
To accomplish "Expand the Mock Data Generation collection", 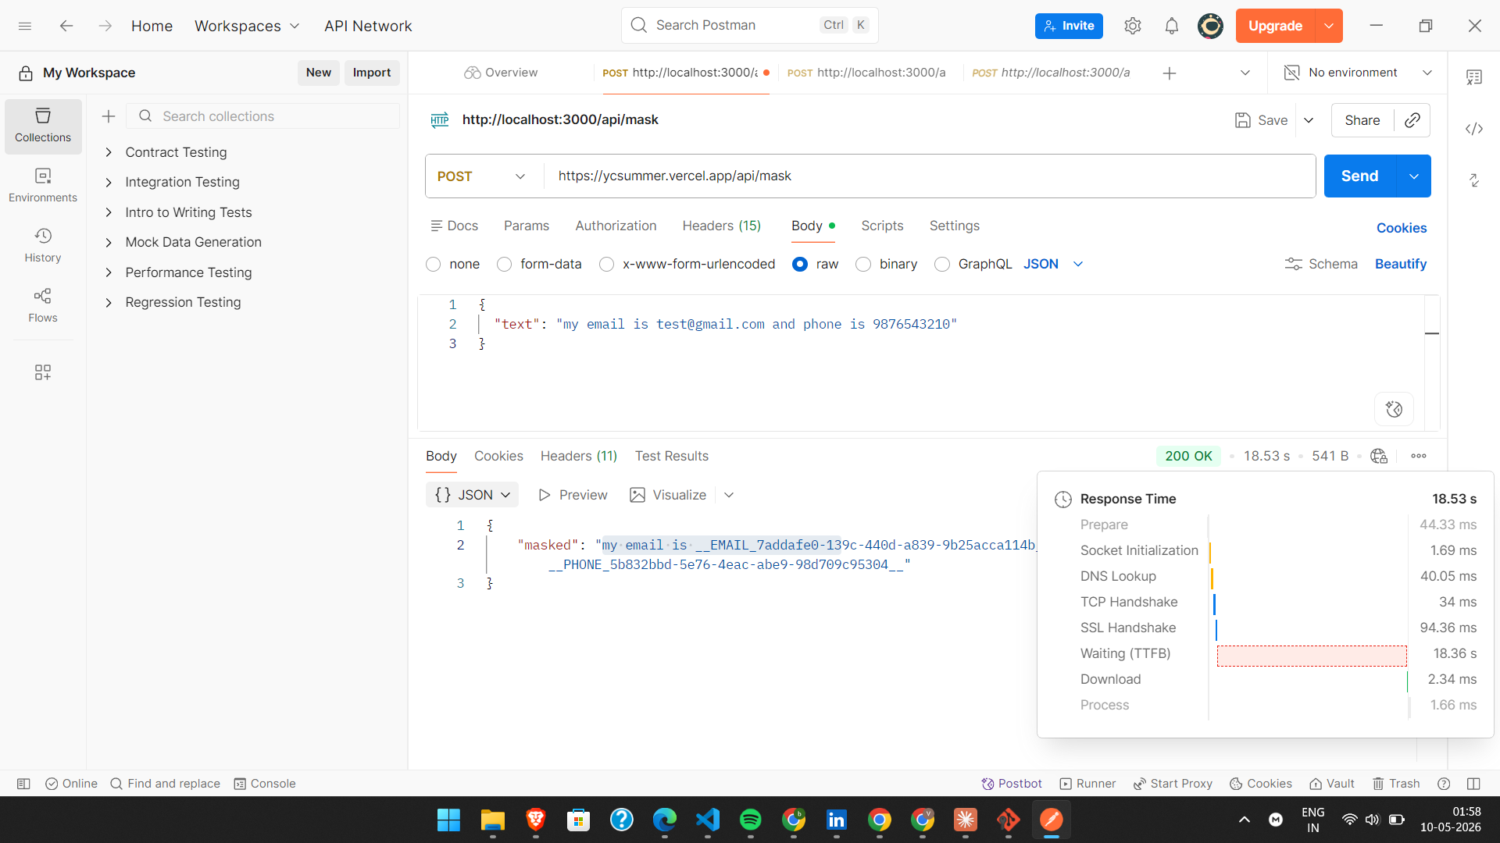I will point(109,243).
